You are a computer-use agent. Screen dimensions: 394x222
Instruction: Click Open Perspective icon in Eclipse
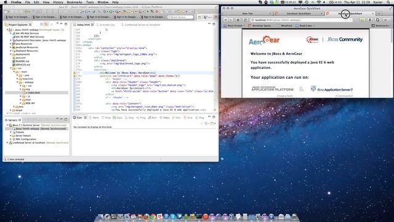click(x=199, y=17)
